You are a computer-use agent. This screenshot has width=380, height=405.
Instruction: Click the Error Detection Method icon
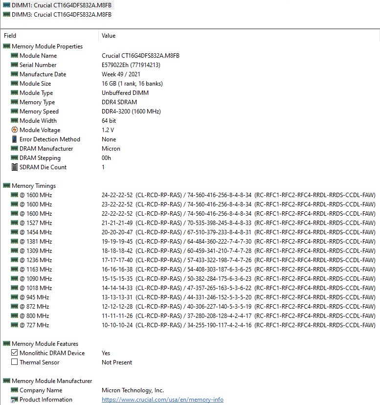[x=15, y=139]
